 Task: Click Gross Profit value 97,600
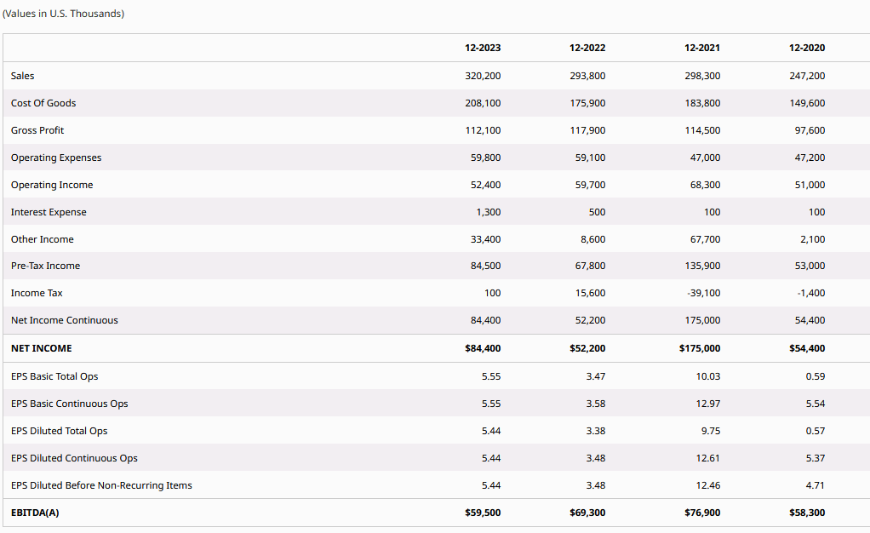810,130
